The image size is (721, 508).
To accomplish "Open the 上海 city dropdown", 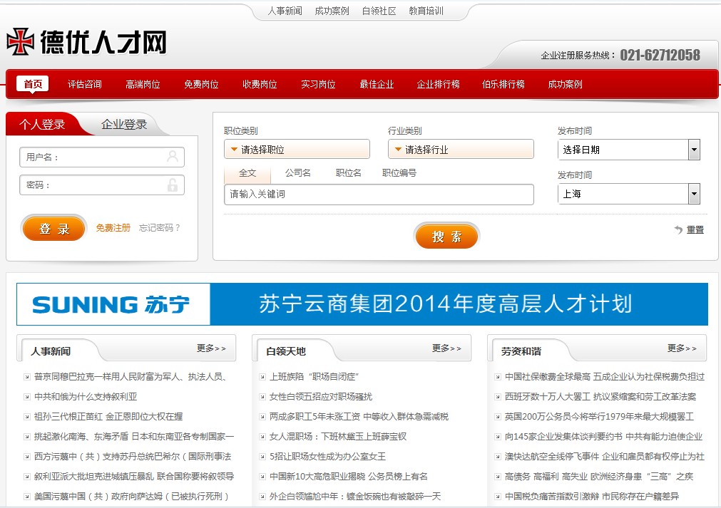I will [629, 194].
